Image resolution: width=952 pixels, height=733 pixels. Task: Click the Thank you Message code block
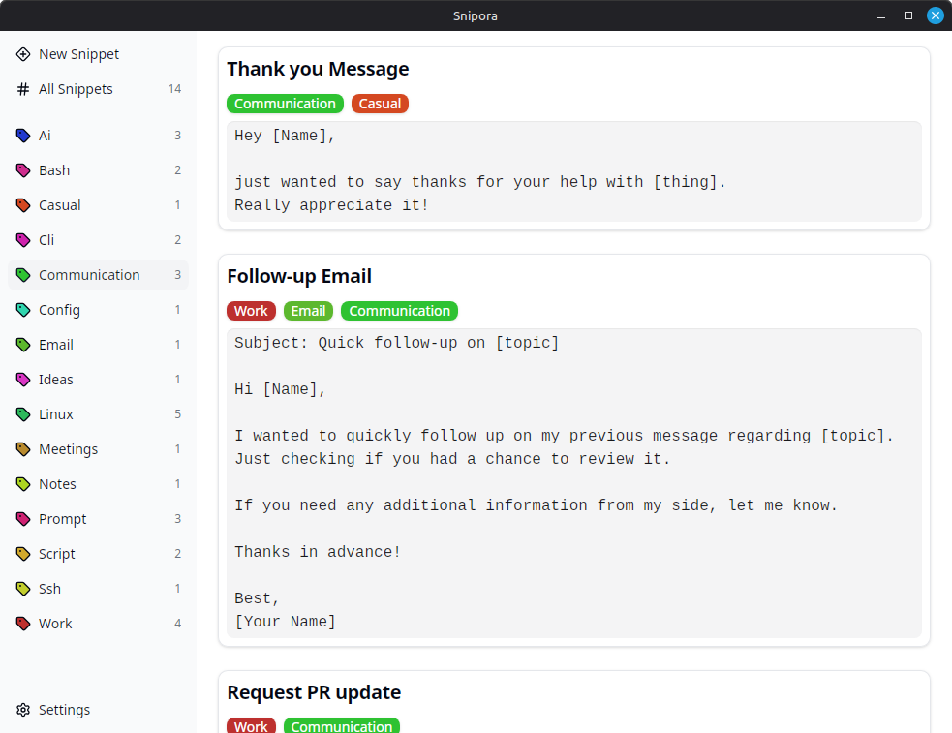(x=574, y=171)
